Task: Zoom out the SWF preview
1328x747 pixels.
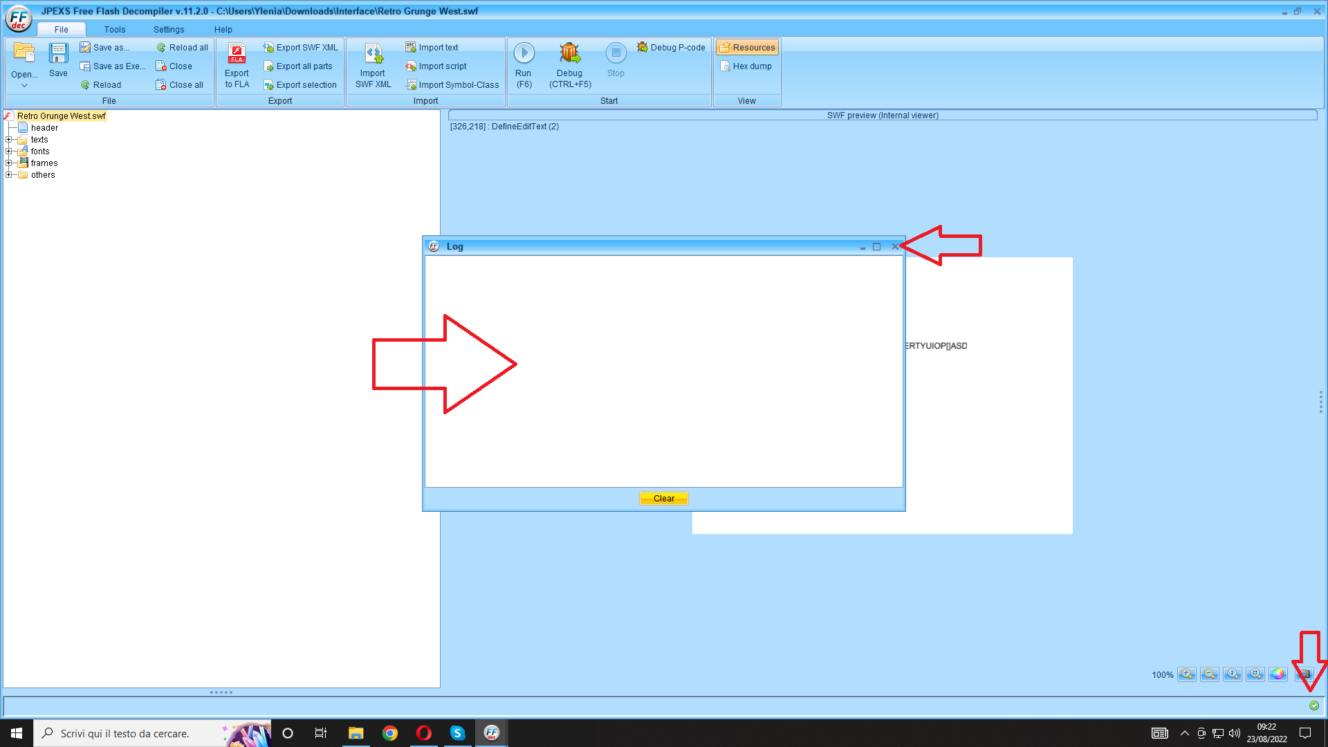Action: 1210,674
